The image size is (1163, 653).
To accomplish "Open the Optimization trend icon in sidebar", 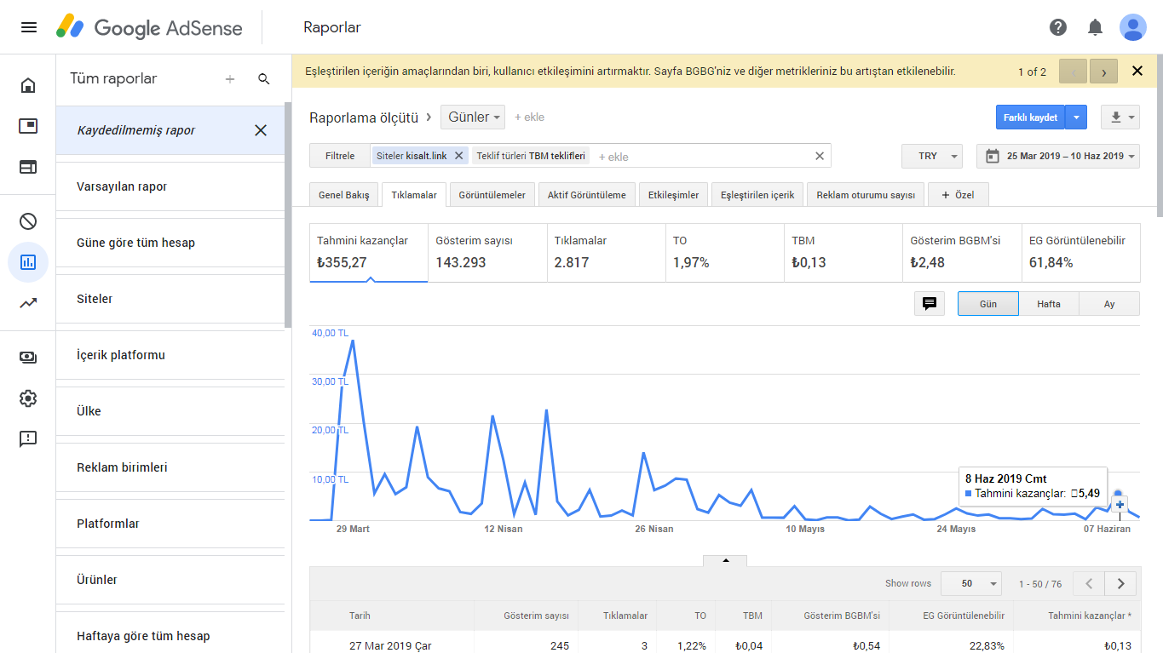I will [x=28, y=303].
